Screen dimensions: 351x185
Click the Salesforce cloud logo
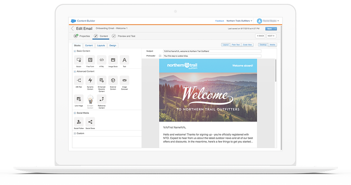click(73, 21)
